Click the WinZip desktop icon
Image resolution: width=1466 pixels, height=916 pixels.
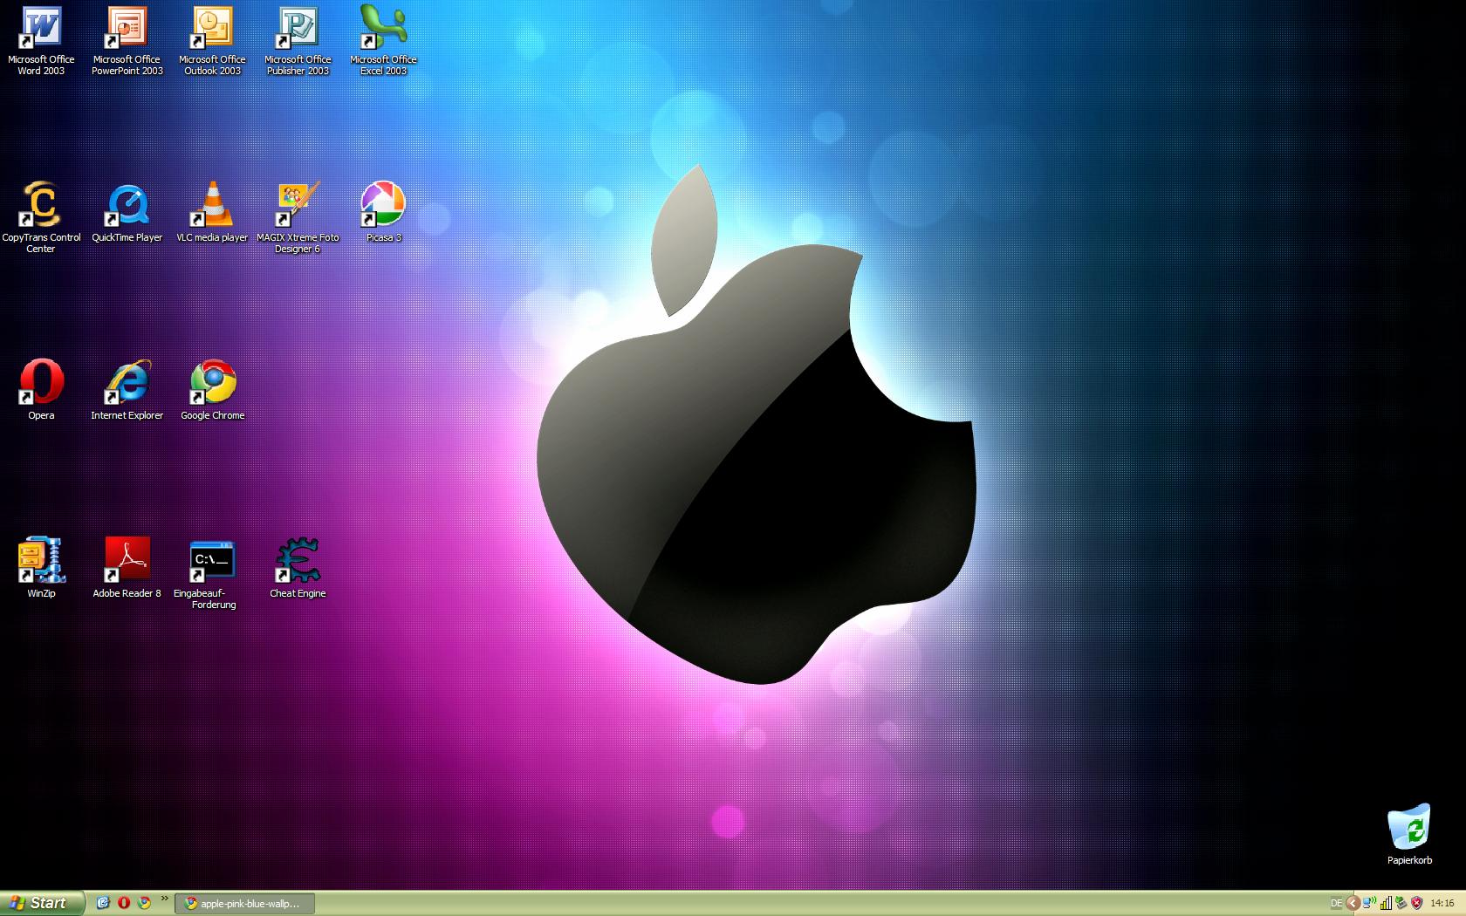pyautogui.click(x=41, y=568)
